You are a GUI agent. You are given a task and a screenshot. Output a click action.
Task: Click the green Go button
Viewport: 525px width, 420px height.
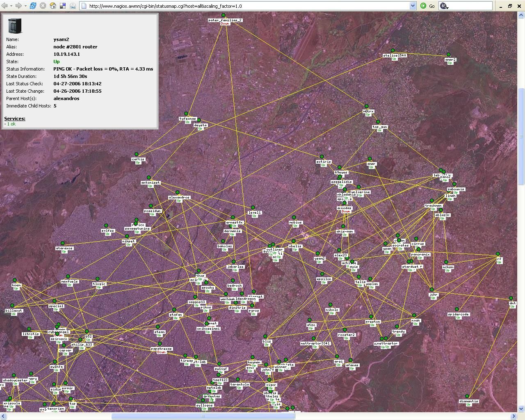coord(427,6)
